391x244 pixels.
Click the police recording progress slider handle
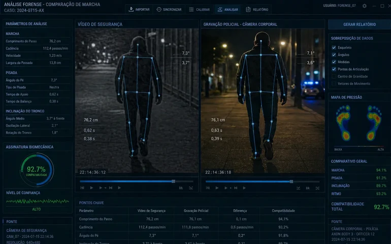pyautogui.click(x=291, y=181)
